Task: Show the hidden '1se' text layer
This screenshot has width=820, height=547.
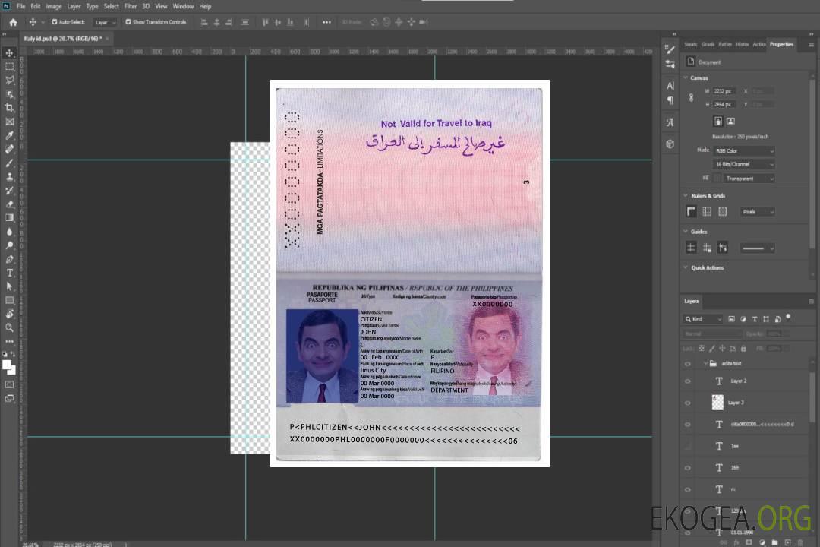Action: click(x=688, y=446)
